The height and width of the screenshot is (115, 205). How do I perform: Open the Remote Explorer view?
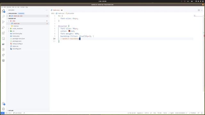tap(4, 39)
